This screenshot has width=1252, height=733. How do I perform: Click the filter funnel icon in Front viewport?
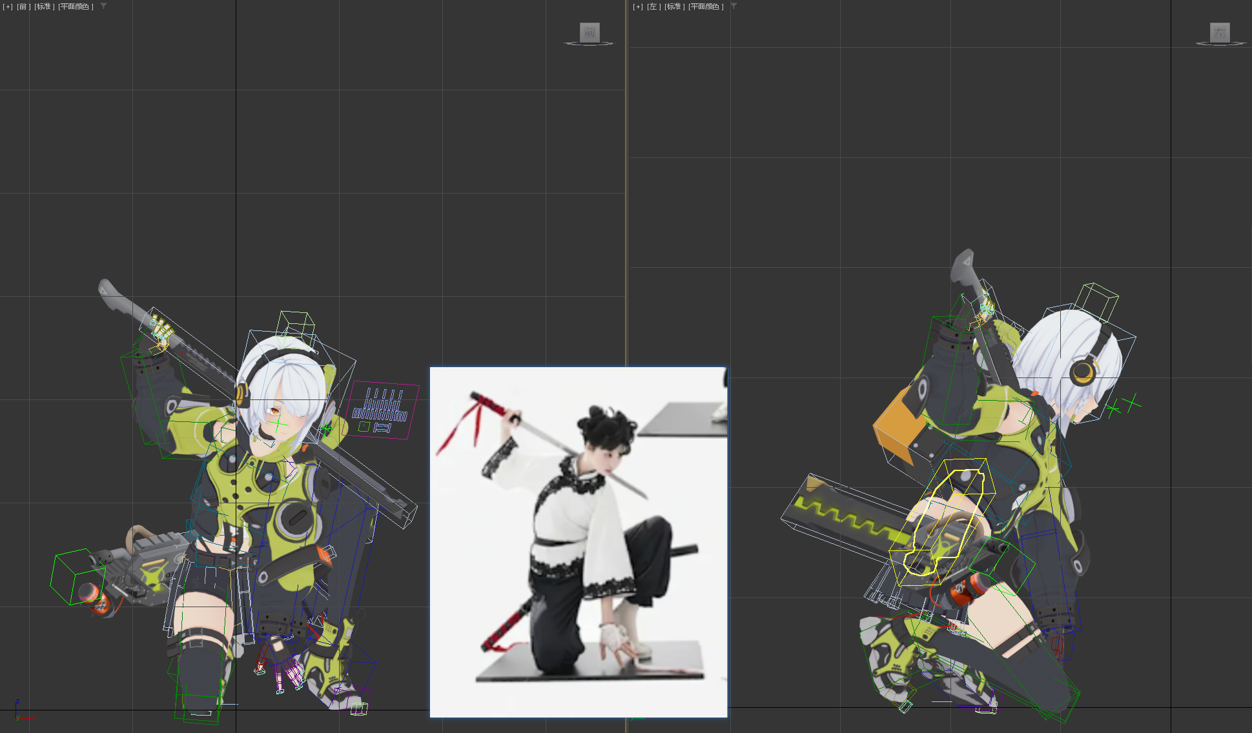tap(103, 6)
